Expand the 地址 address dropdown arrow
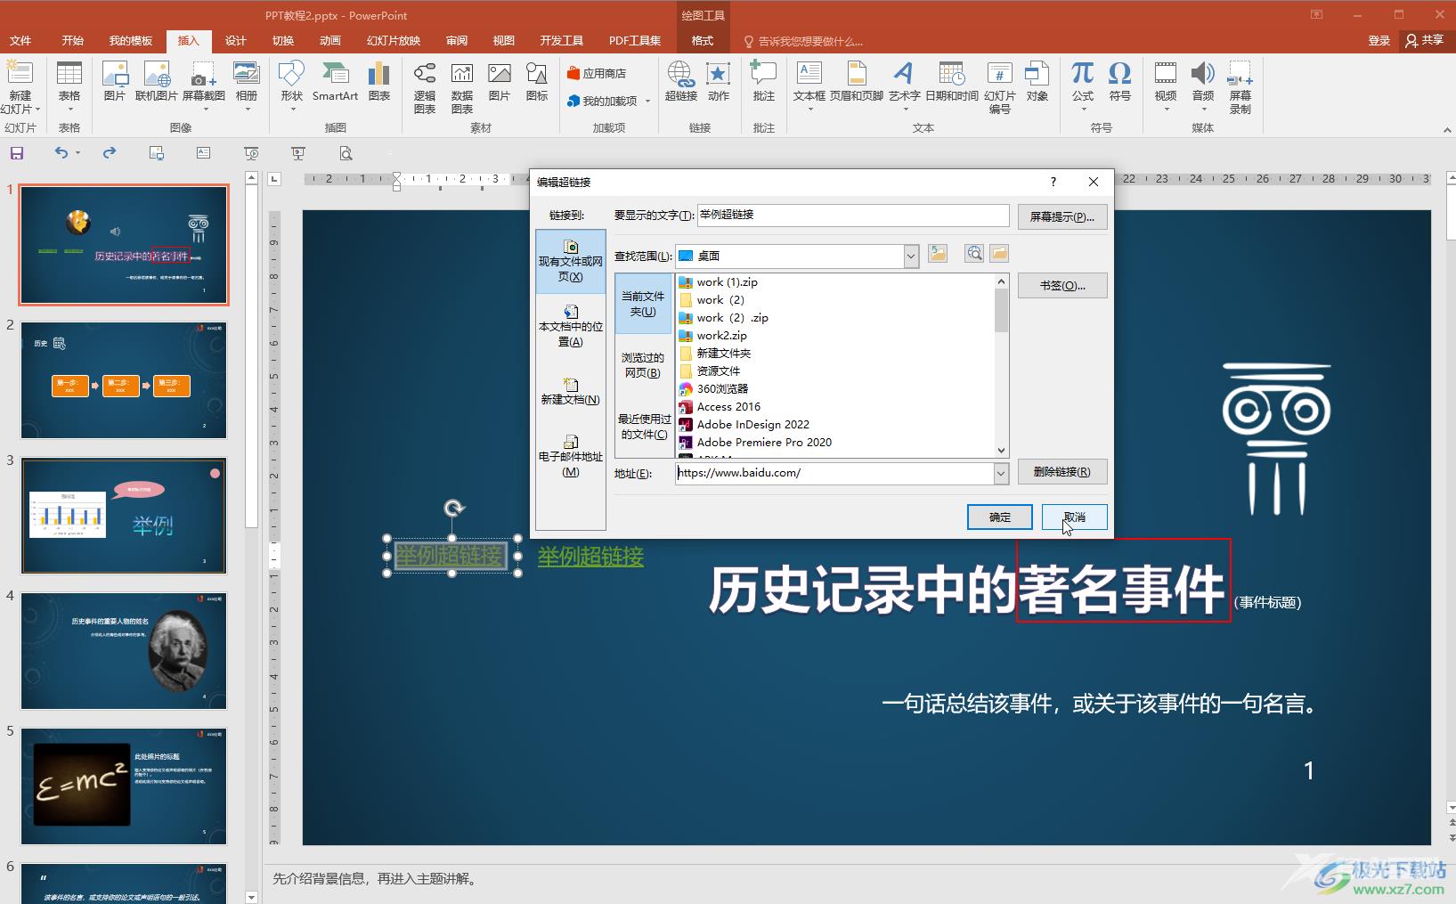This screenshot has height=904, width=1456. [1001, 474]
